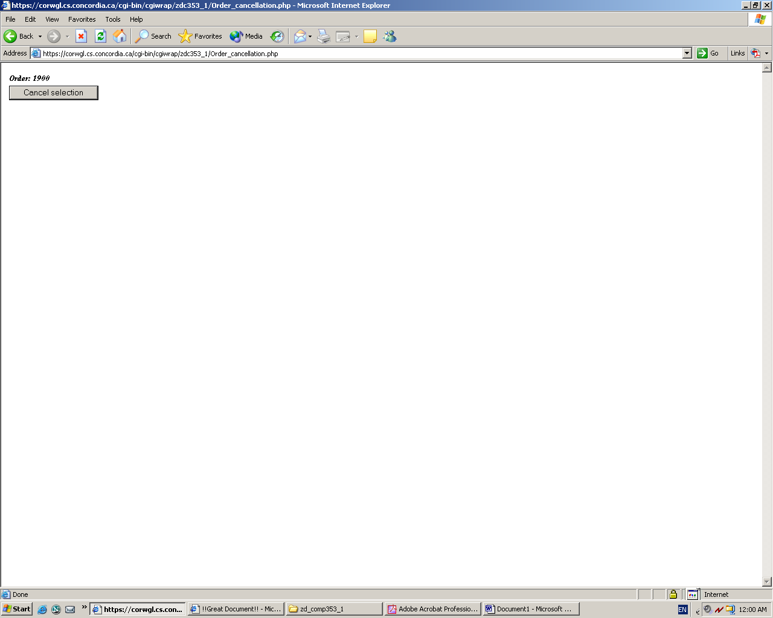The height and width of the screenshot is (618, 773).
Task: Switch to Document1 Microsoft Word taskbar window
Action: pyautogui.click(x=531, y=609)
